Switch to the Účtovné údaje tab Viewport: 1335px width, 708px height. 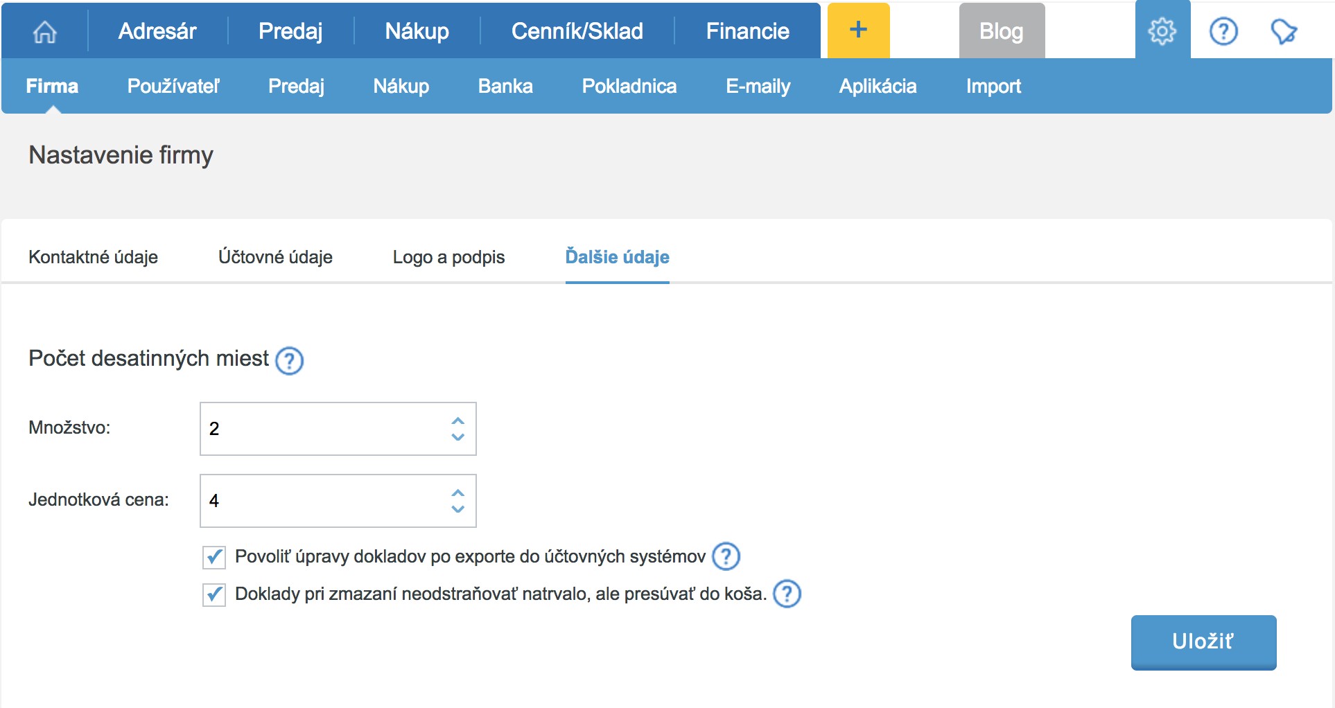[275, 257]
